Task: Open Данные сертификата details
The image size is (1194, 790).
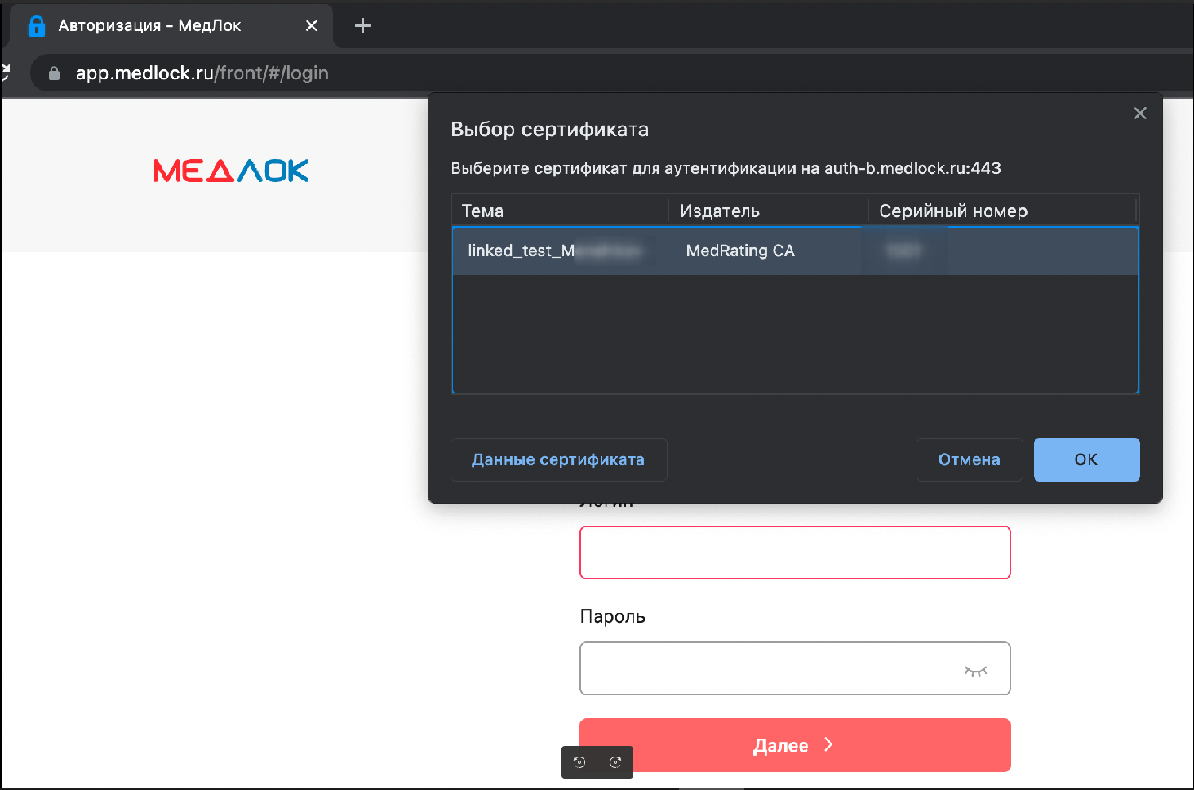Action: point(558,459)
